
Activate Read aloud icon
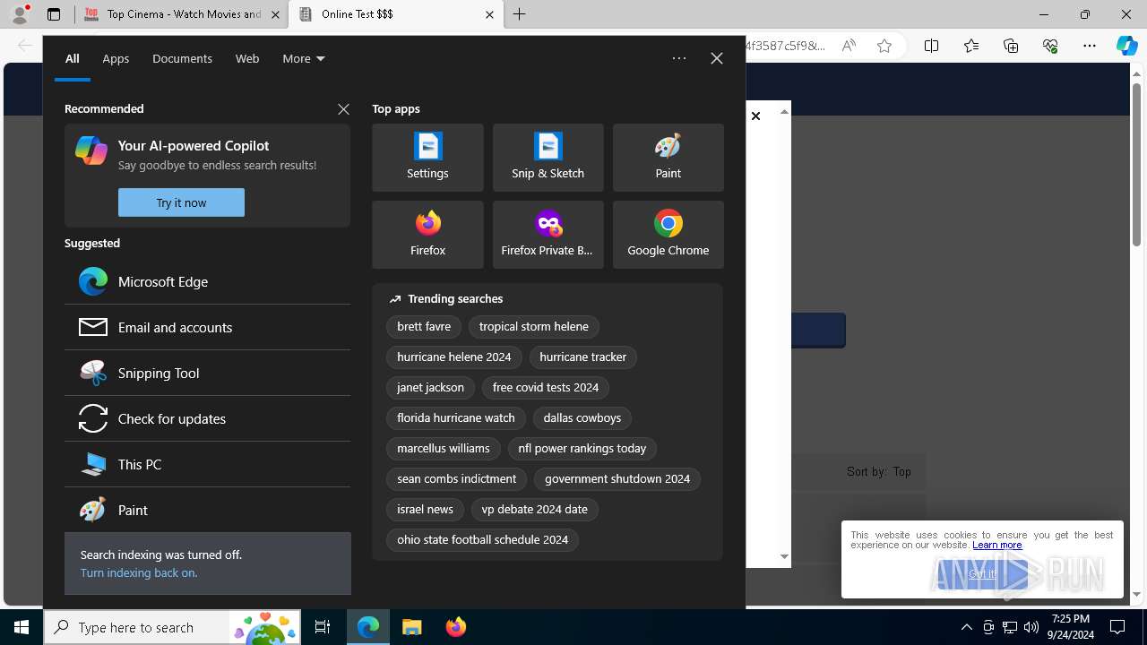(848, 46)
